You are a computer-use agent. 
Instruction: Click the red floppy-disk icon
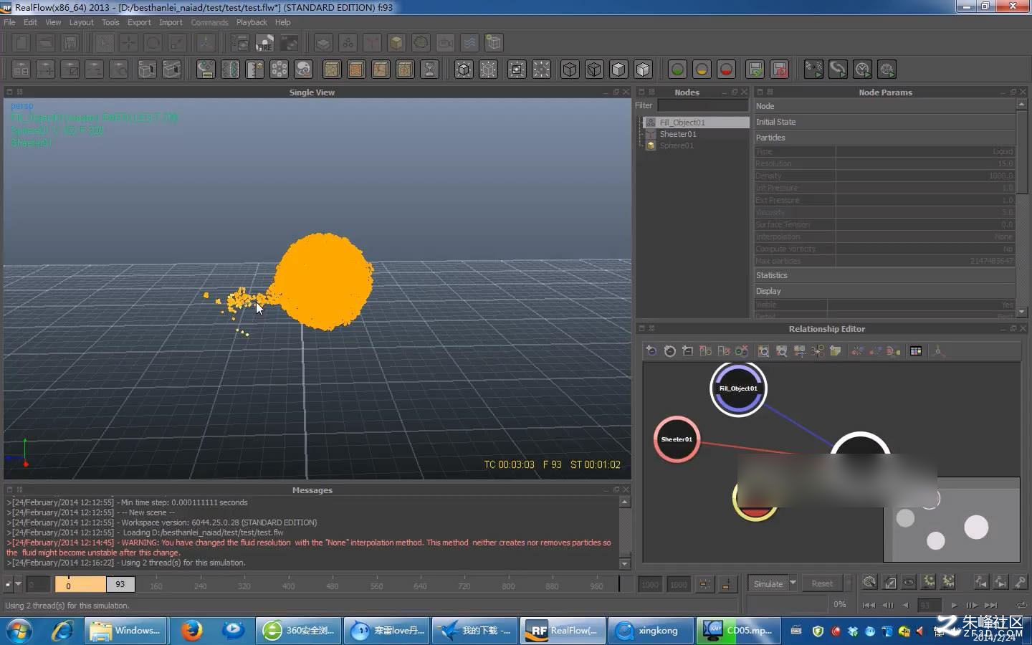tap(780, 70)
